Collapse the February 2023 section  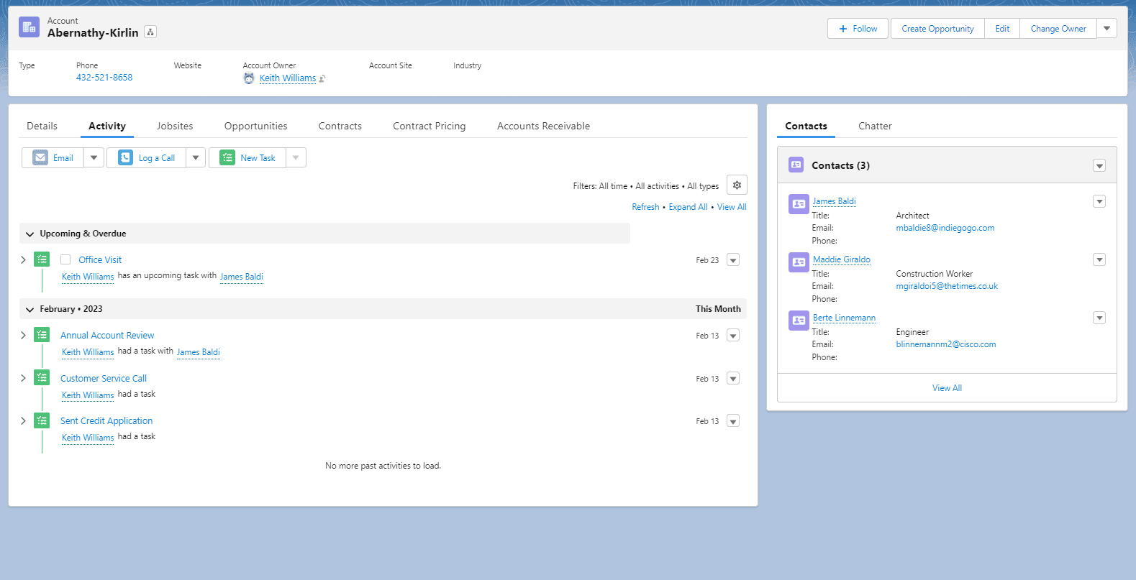tap(30, 310)
